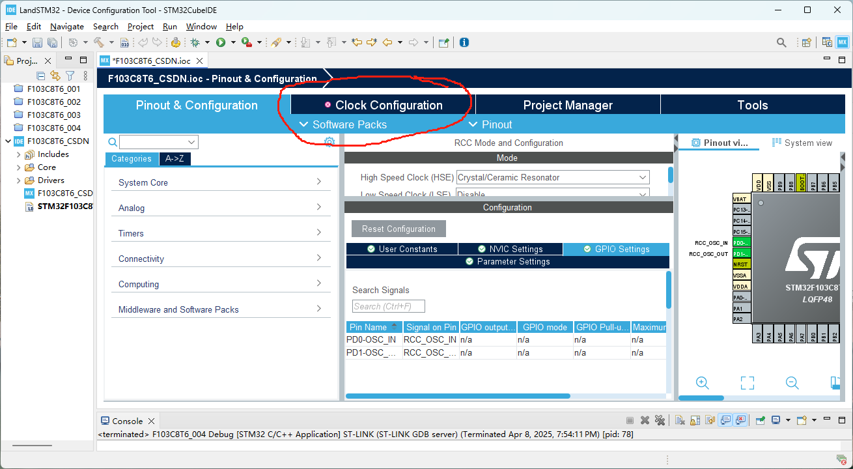Image resolution: width=853 pixels, height=469 pixels.
Task: Open the User Constants tab
Action: pyautogui.click(x=402, y=249)
